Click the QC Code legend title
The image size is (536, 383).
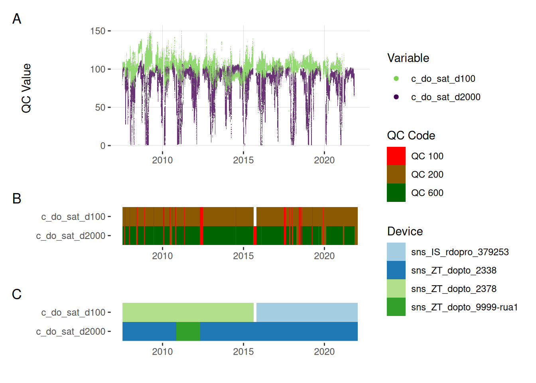[411, 136]
